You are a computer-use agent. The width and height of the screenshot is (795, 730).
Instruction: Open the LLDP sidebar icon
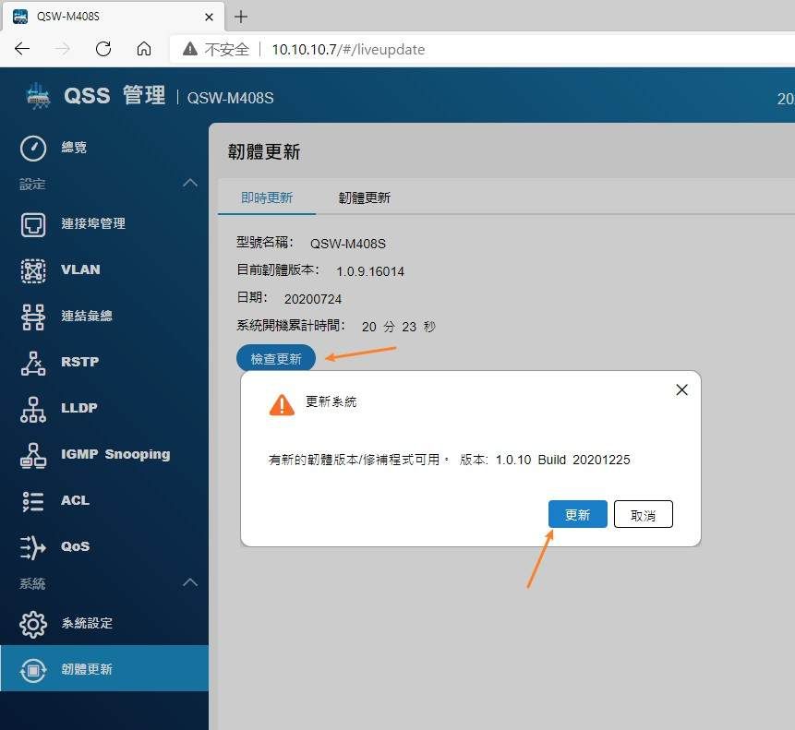33,408
